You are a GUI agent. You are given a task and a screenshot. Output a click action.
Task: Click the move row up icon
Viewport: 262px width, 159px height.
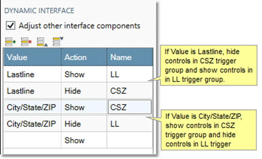[42, 42]
